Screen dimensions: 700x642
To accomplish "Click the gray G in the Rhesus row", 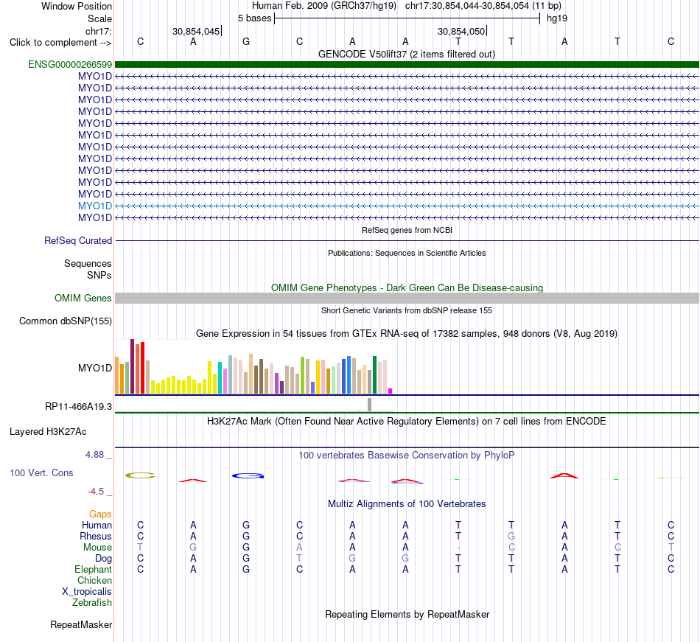I will click(x=511, y=536).
